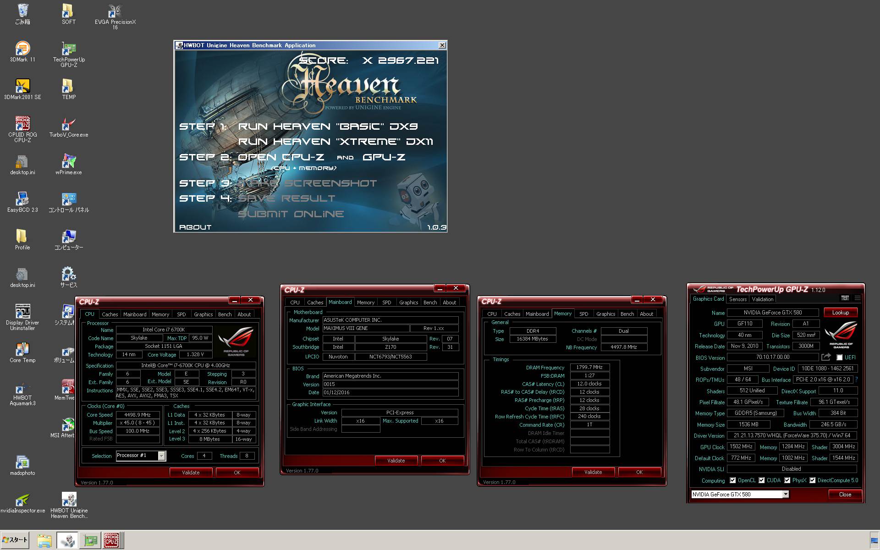Switch to Bench tab in left CPU-Z
Image resolution: width=880 pixels, height=550 pixels.
[225, 314]
